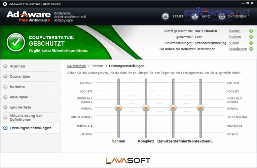Click the large green protected checkmark
The width and height of the screenshot is (257, 168).
pyautogui.click(x=16, y=42)
